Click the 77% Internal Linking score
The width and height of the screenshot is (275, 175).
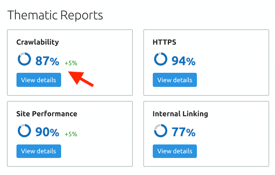183,133
